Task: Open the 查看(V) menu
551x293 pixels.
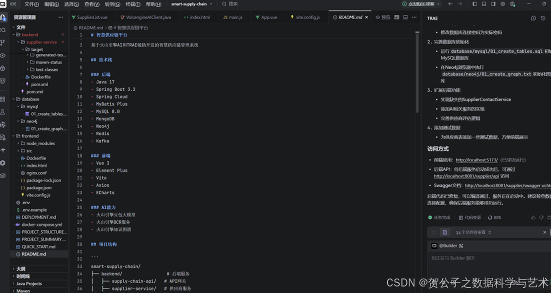Action: (x=91, y=4)
